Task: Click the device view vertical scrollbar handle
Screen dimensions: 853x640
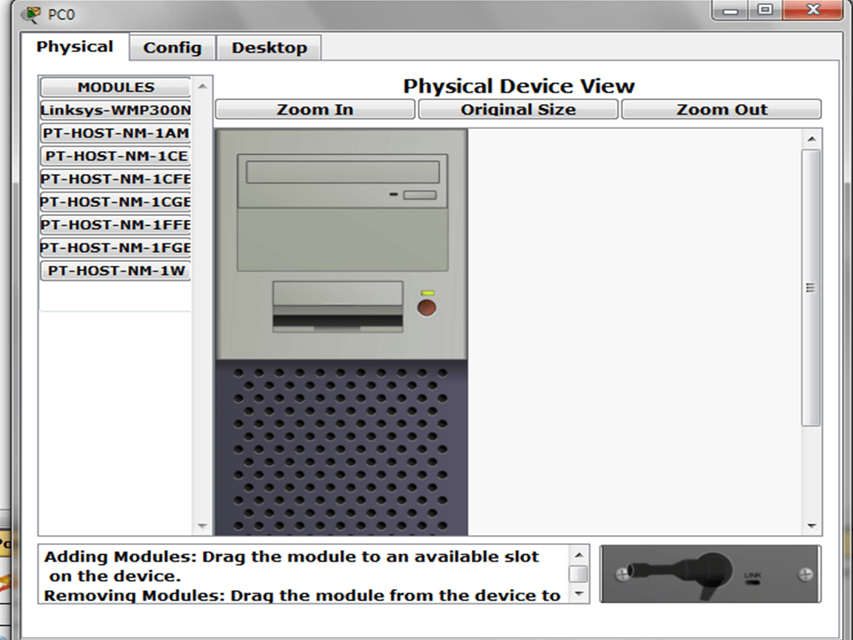Action: pos(810,287)
